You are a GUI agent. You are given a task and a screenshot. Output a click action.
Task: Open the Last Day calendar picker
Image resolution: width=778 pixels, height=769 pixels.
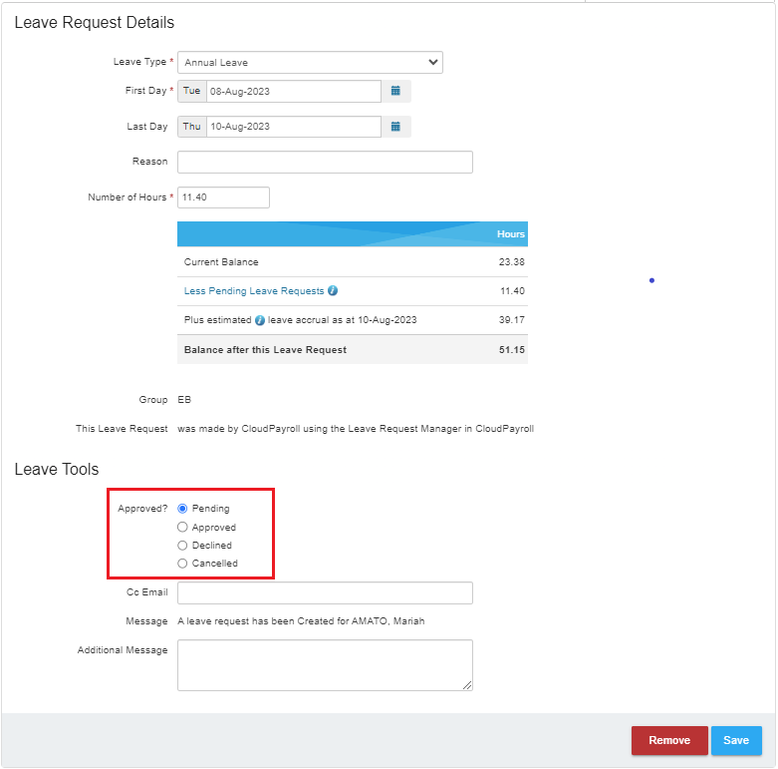pyautogui.click(x=395, y=127)
